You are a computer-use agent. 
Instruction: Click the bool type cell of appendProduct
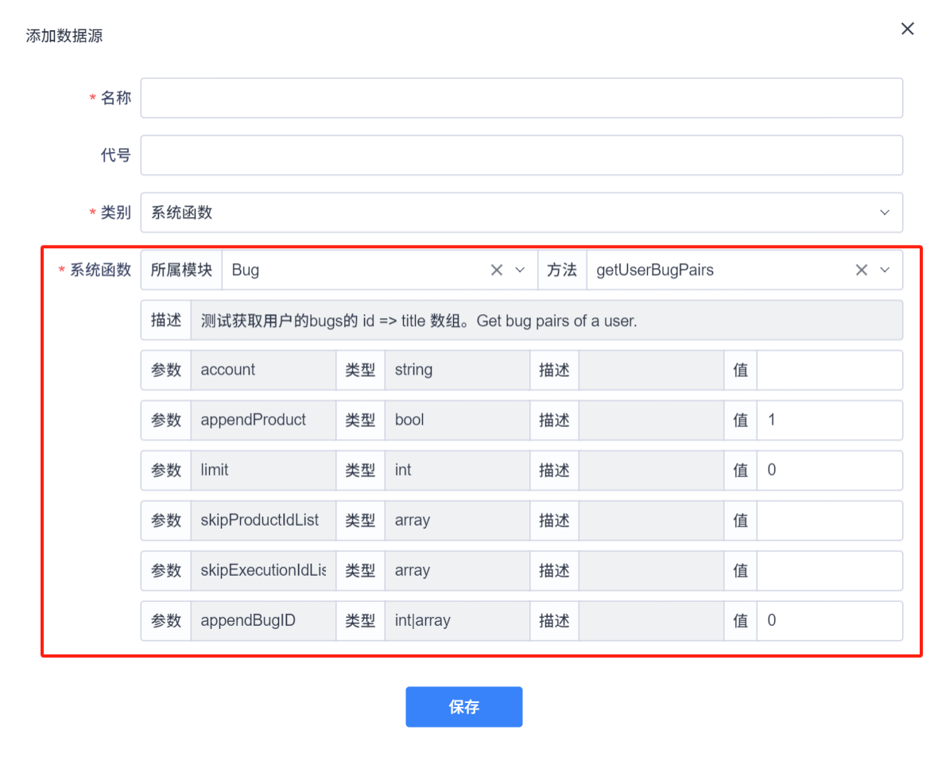tap(457, 420)
